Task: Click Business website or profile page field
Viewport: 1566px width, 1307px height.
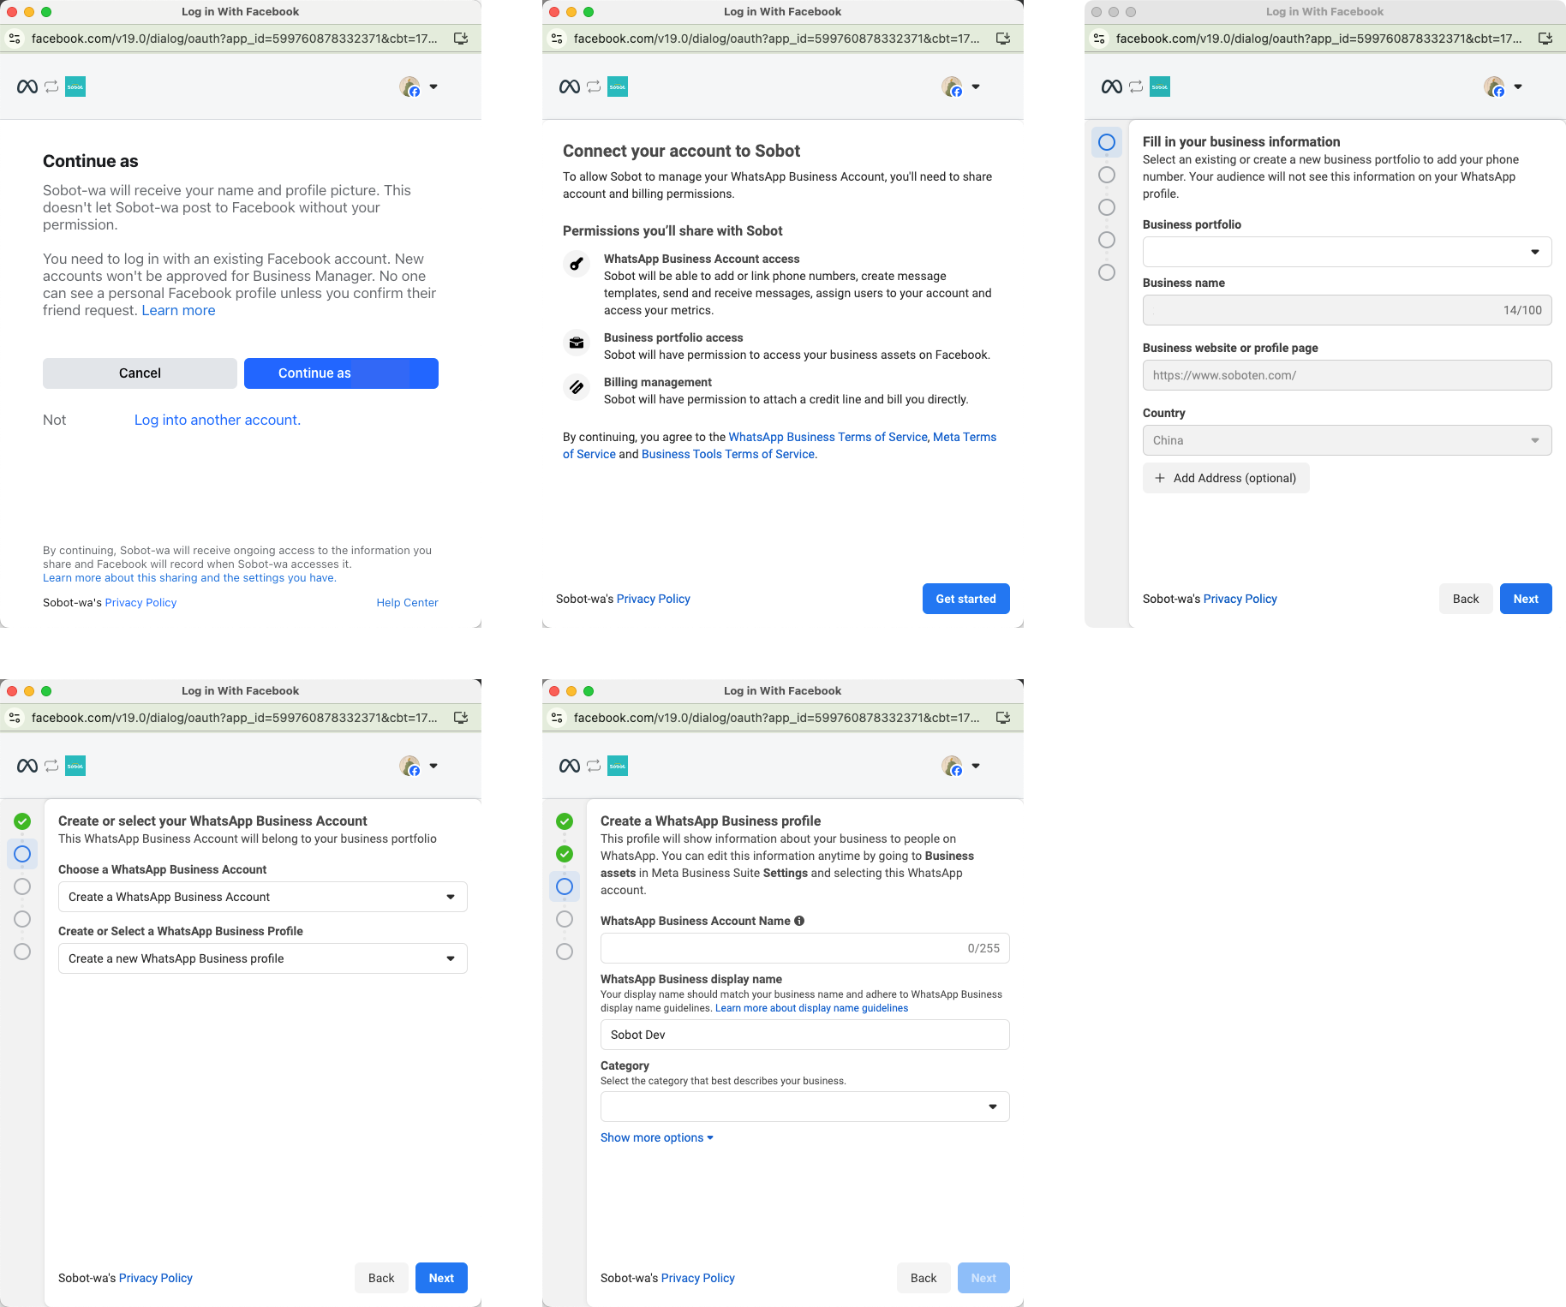Action: click(1348, 375)
